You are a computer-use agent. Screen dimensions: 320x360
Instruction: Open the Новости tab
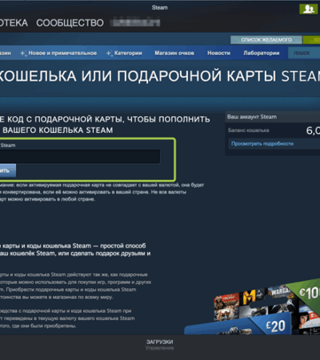coord(218,53)
